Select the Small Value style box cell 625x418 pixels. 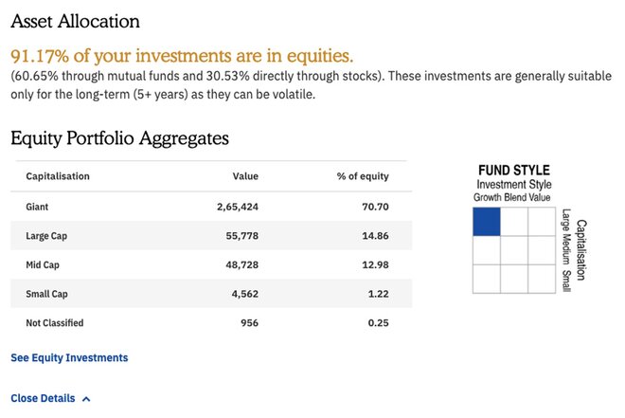point(542,278)
